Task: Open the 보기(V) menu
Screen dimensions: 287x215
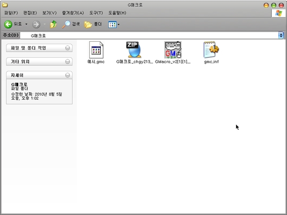Action: pyautogui.click(x=49, y=13)
